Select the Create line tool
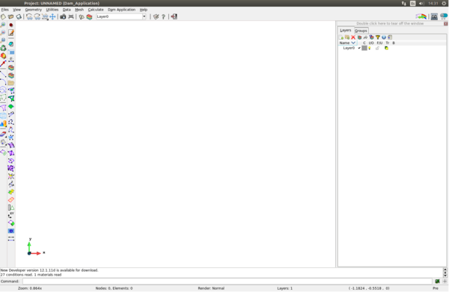This screenshot has height=292, width=449. pos(3,74)
